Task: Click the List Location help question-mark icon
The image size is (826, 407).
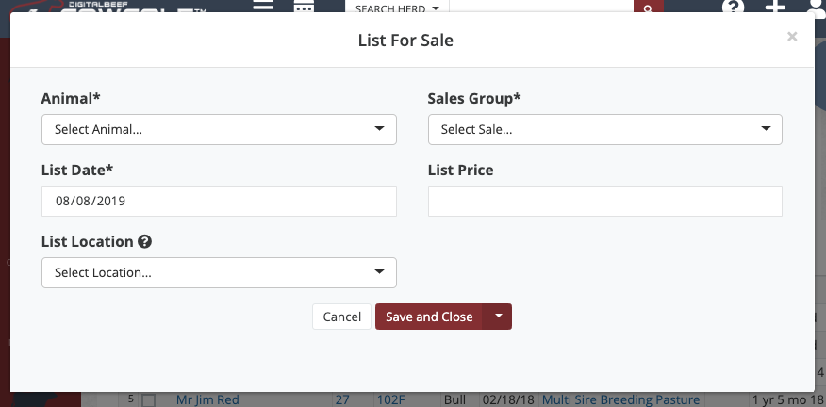Action: pos(144,242)
